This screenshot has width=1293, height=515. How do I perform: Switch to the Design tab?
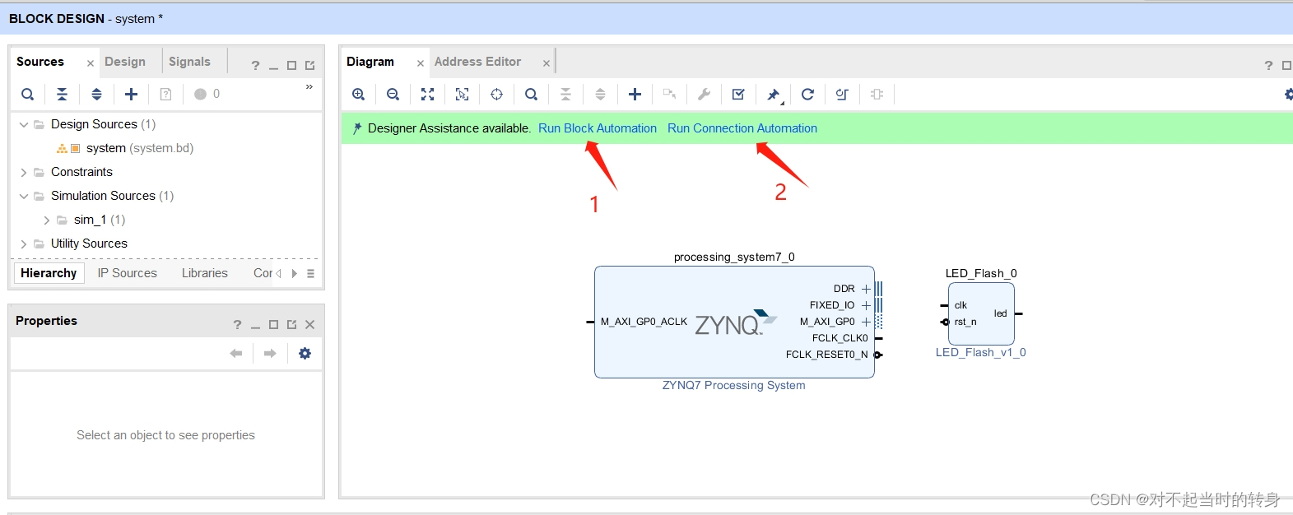125,62
